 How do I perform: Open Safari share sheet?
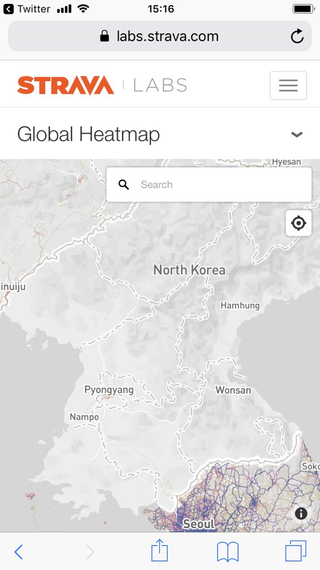pyautogui.click(x=159, y=551)
